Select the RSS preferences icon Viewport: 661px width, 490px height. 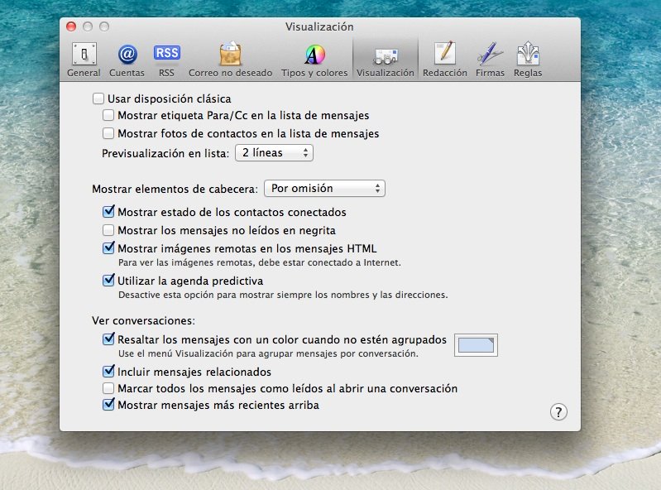(x=166, y=60)
